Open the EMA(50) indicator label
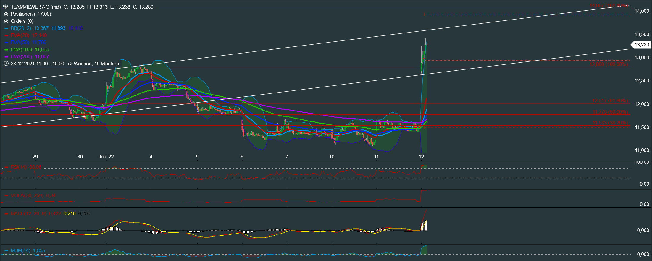 click(x=20, y=43)
